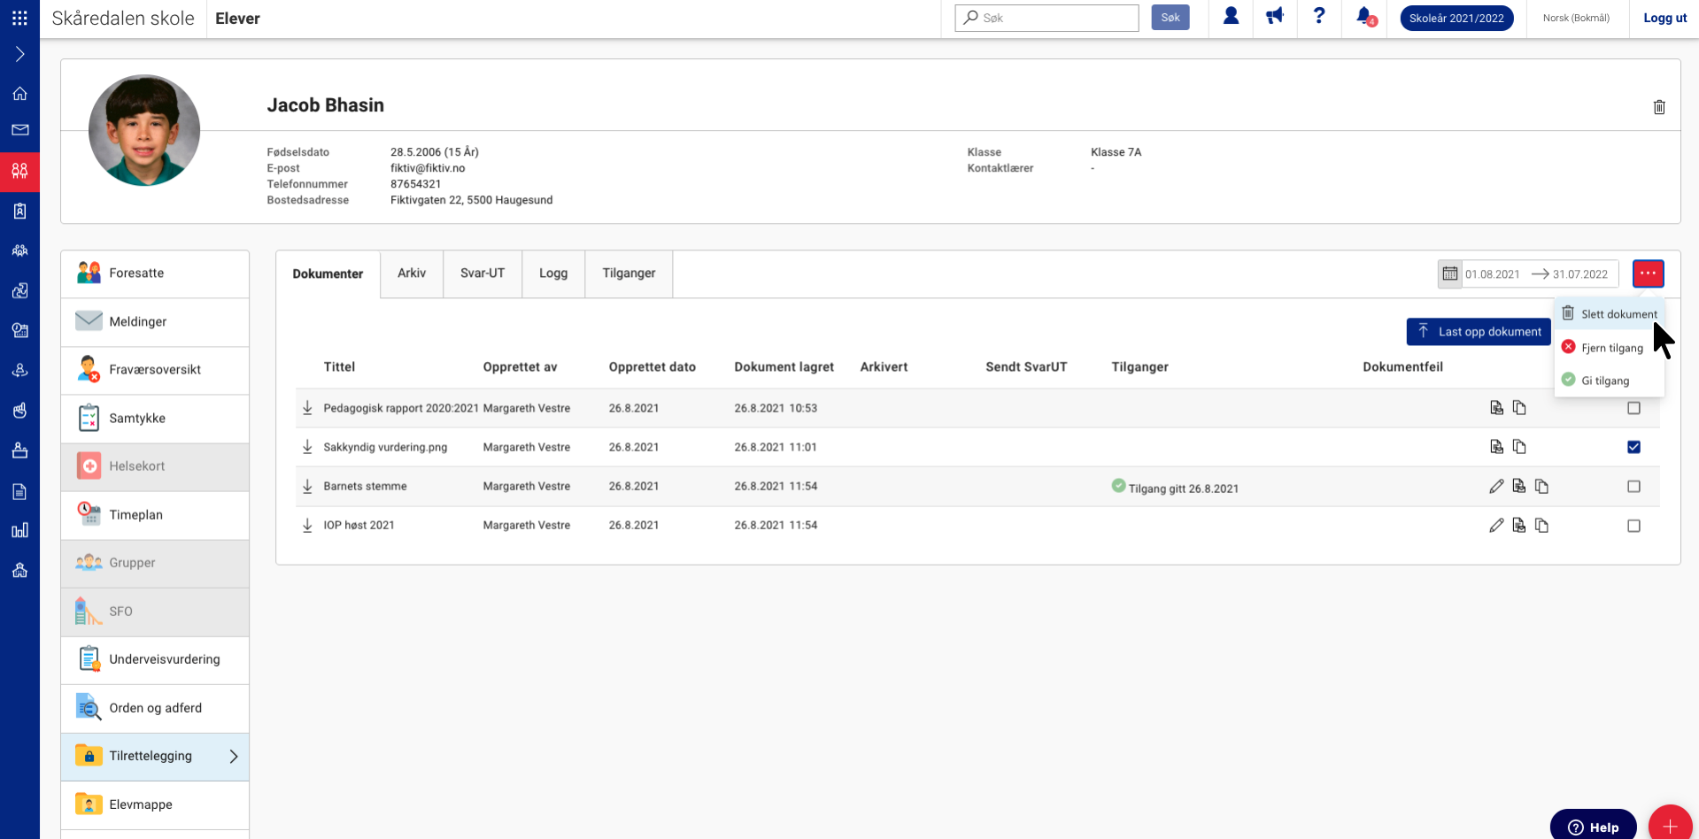Screen dimensions: 1699x839
Task: Click the start date 01.08.2021 field
Action: tap(1493, 274)
